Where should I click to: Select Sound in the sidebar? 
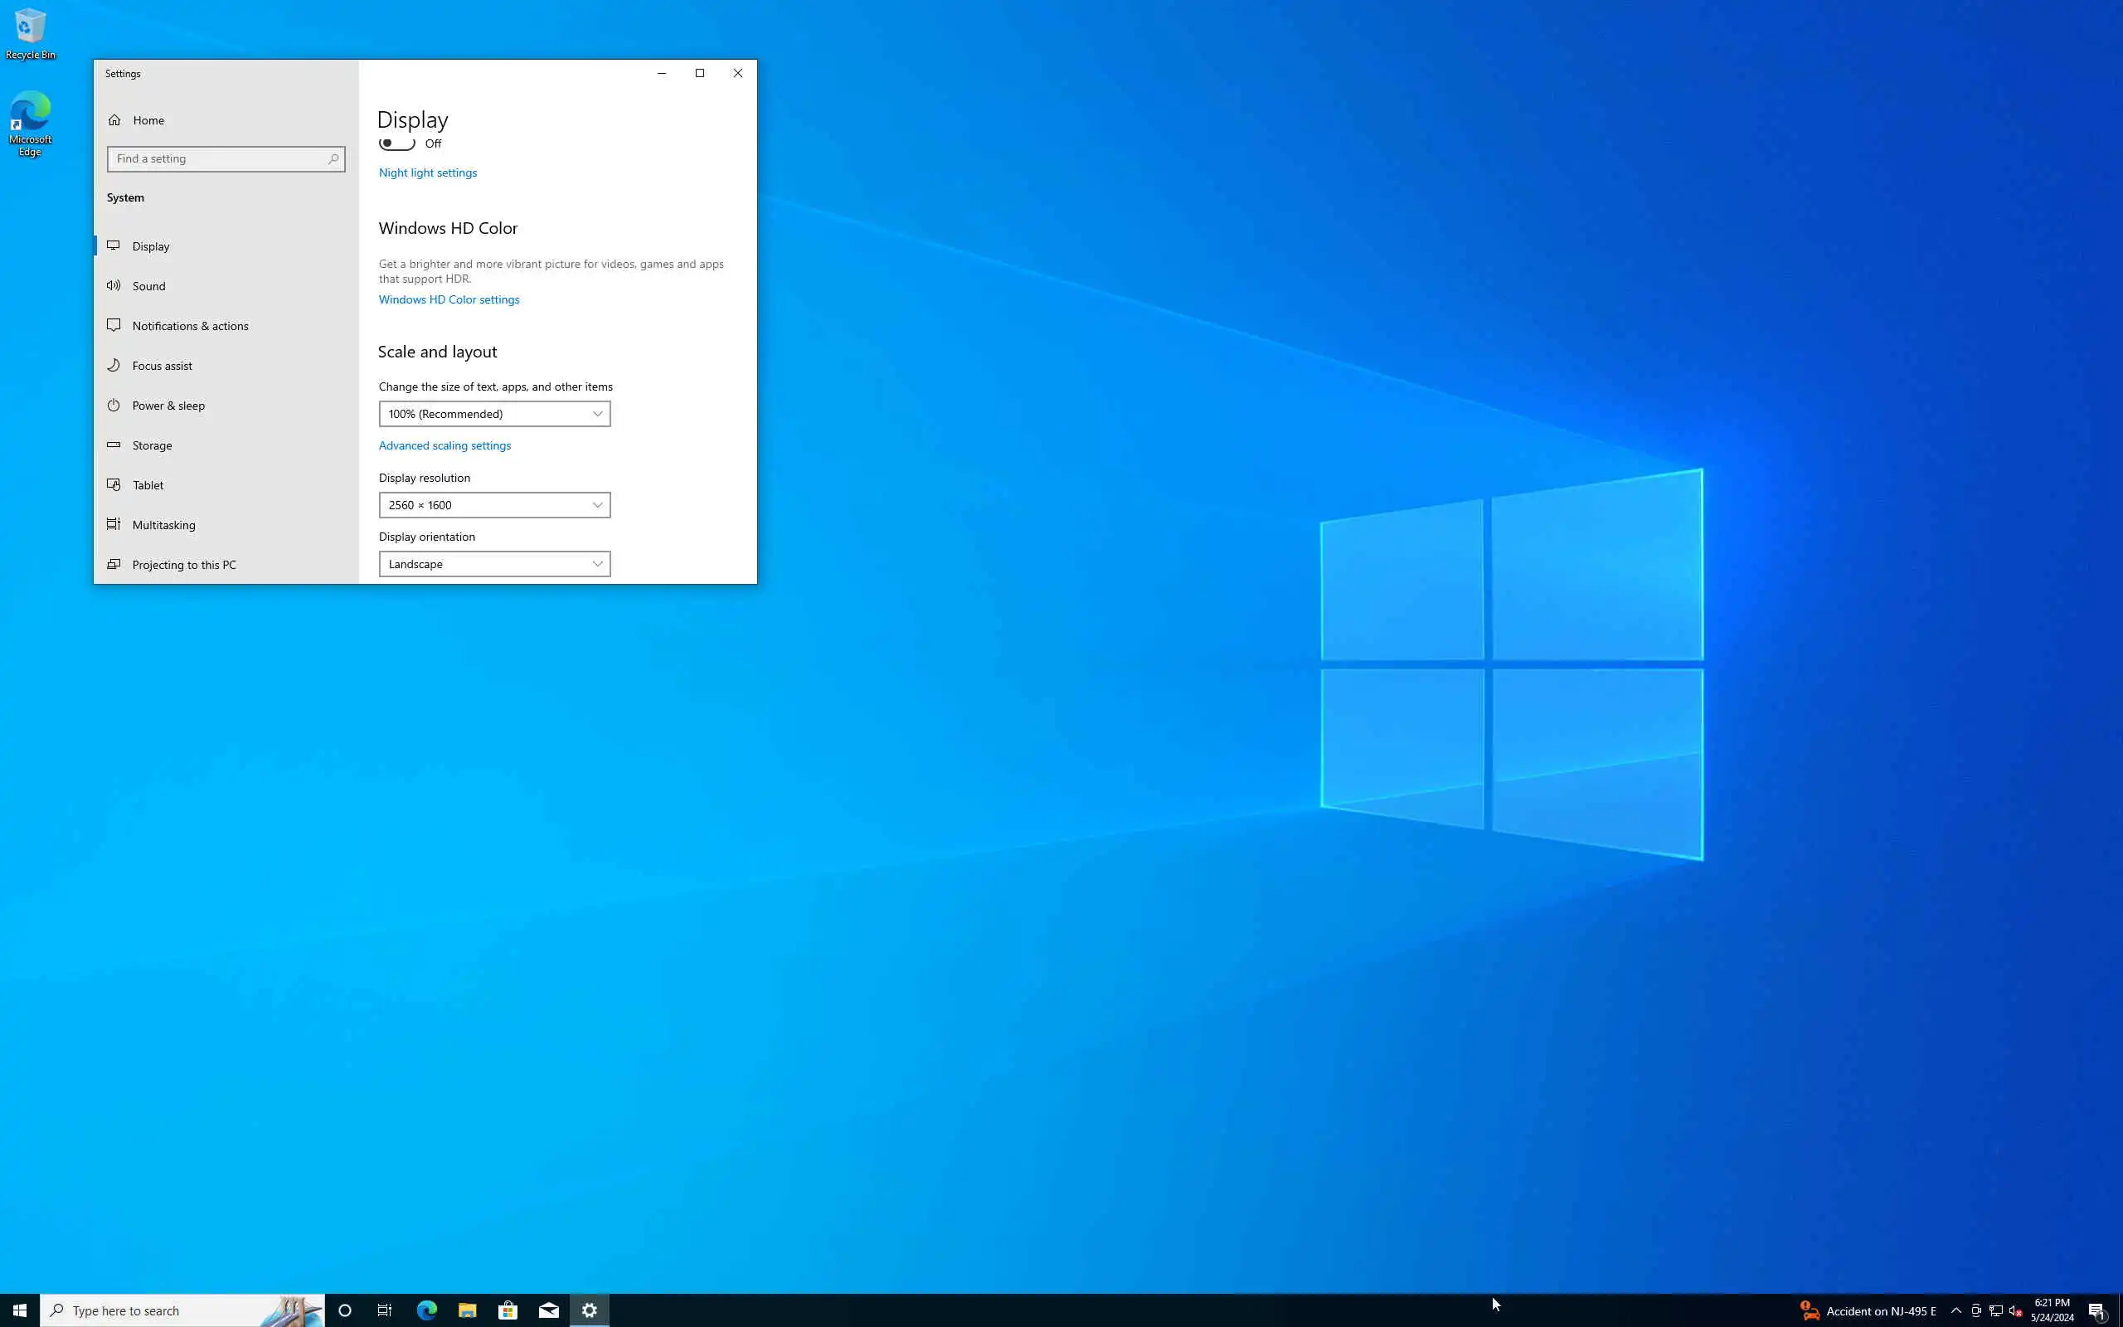148,286
